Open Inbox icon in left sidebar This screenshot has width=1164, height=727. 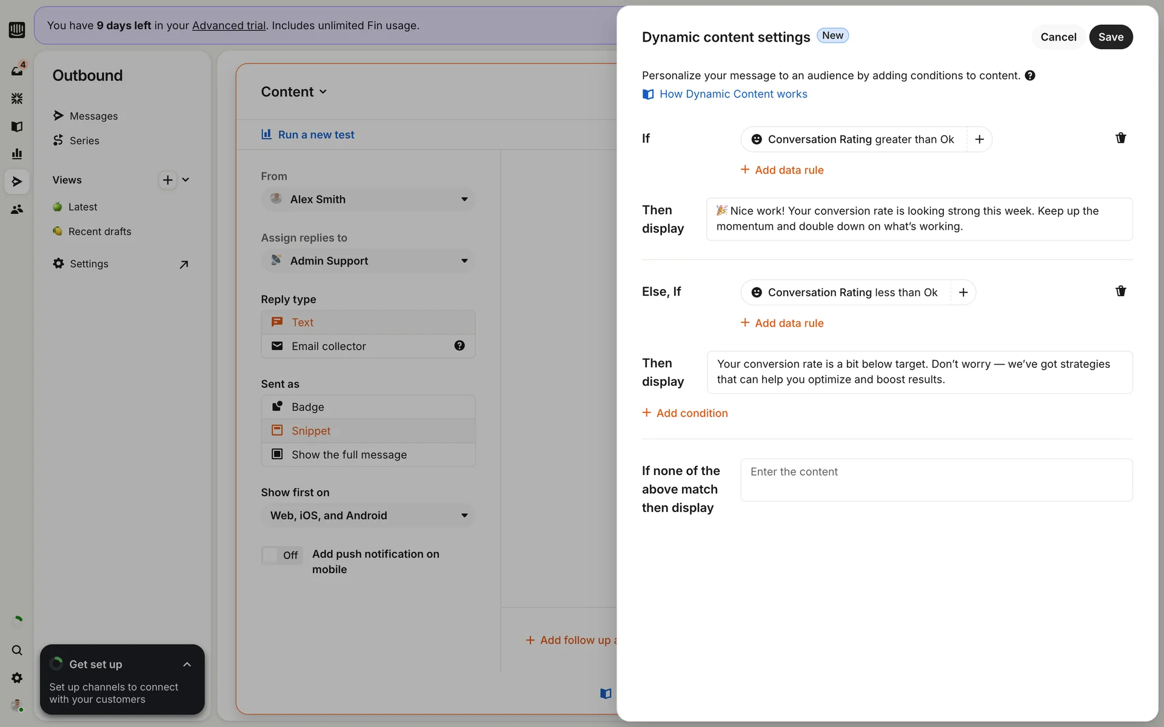(17, 70)
